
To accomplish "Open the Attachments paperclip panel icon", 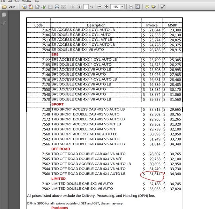I will click(x=4, y=23).
